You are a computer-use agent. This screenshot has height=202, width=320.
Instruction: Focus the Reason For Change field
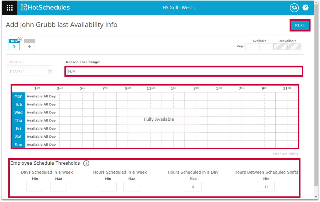(x=184, y=72)
